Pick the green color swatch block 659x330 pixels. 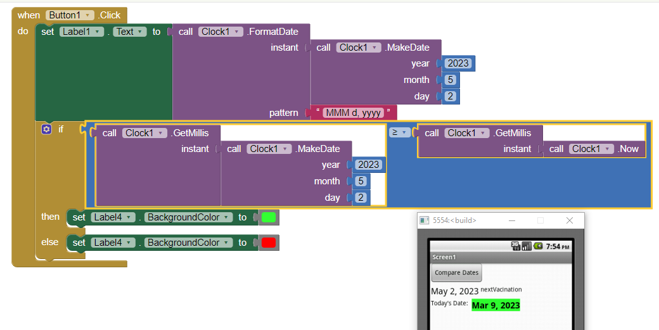[x=269, y=217]
